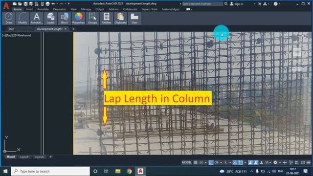
Task: Click the Windows taskbar search box
Action: (50, 171)
